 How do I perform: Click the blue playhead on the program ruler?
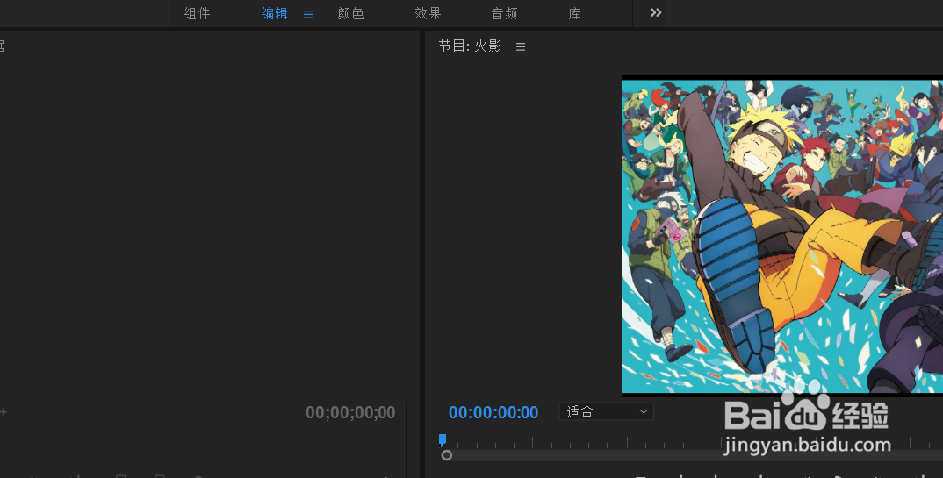coord(443,440)
